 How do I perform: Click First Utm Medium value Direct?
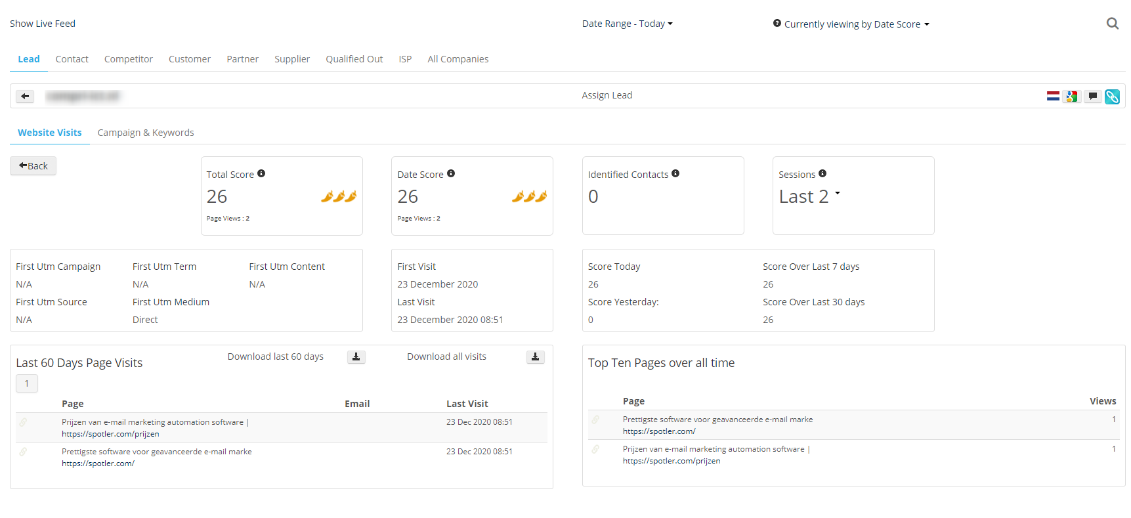(145, 320)
